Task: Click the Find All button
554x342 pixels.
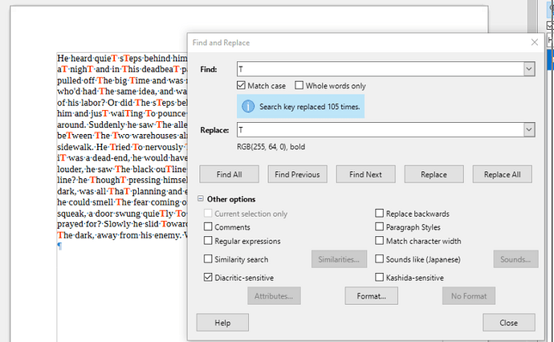Action: (229, 174)
